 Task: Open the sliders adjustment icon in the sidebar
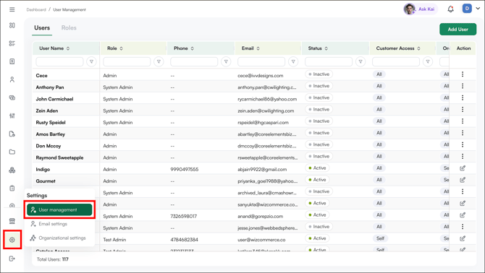tap(12, 116)
